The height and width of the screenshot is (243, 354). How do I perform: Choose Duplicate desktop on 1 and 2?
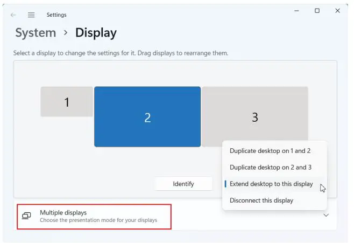tap(270, 151)
